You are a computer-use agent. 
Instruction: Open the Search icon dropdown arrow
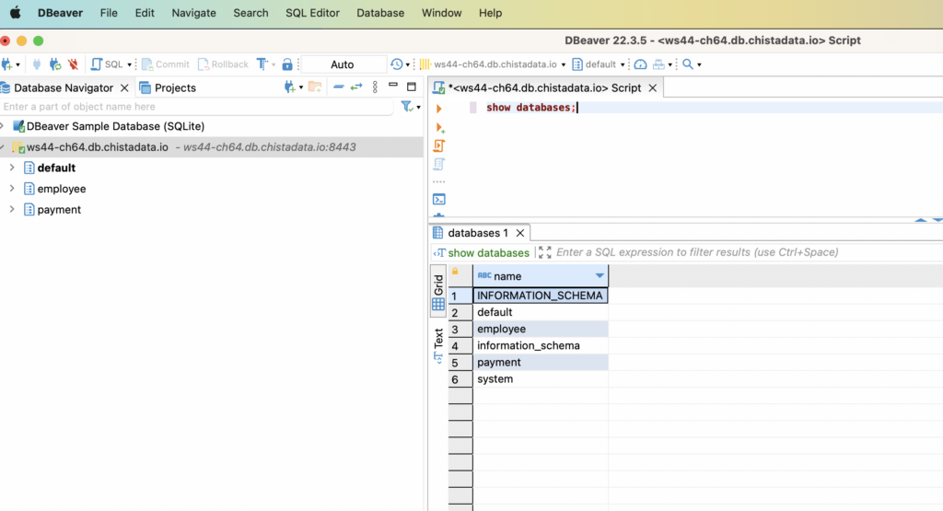click(699, 65)
